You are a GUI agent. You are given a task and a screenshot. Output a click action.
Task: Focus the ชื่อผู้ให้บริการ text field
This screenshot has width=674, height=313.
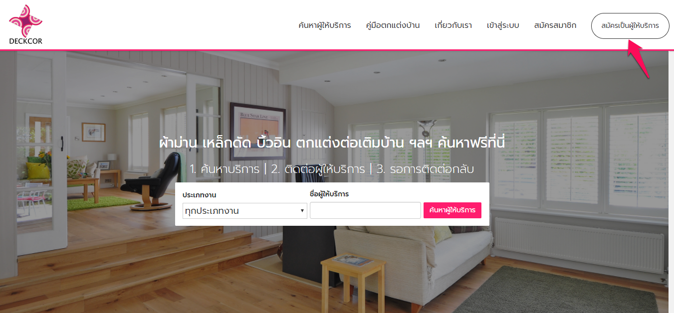click(365, 210)
